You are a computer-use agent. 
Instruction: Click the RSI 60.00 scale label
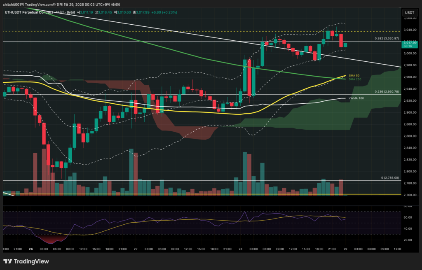tap(408, 217)
